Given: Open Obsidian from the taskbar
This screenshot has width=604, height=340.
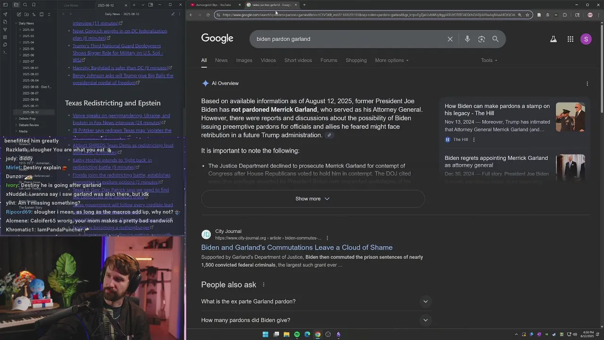Looking at the screenshot, I should pos(338,334).
